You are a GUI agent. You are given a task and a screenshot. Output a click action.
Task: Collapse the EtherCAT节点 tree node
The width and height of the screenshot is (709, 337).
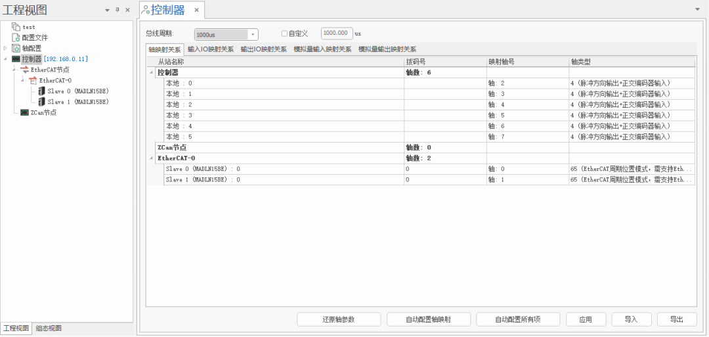pos(15,70)
